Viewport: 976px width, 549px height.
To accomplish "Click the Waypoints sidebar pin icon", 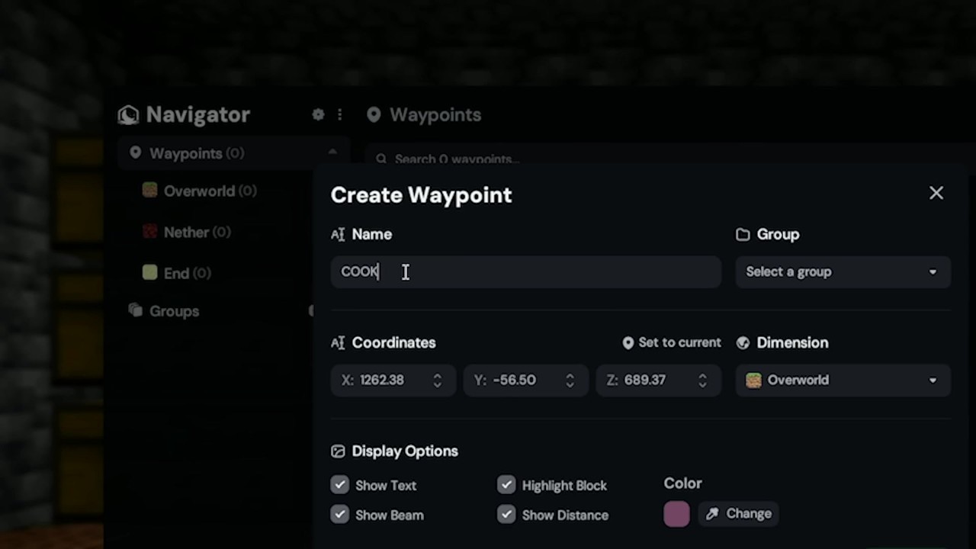I will [135, 152].
